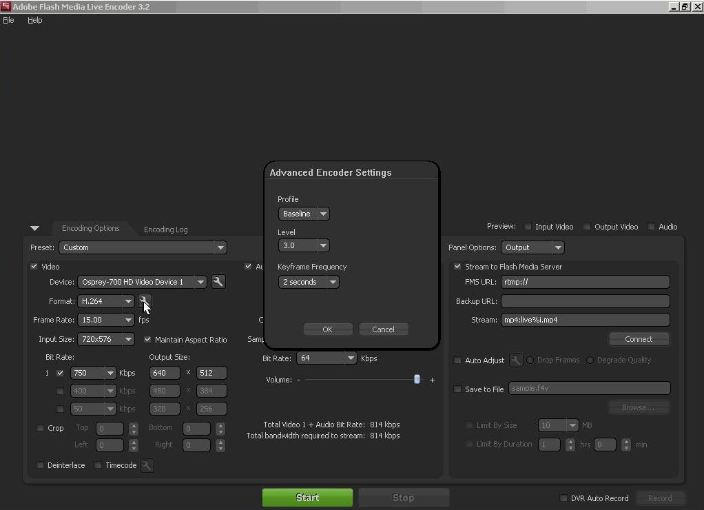Click the FMS URL input field
Viewport: 704px width, 510px height.
[x=586, y=282]
